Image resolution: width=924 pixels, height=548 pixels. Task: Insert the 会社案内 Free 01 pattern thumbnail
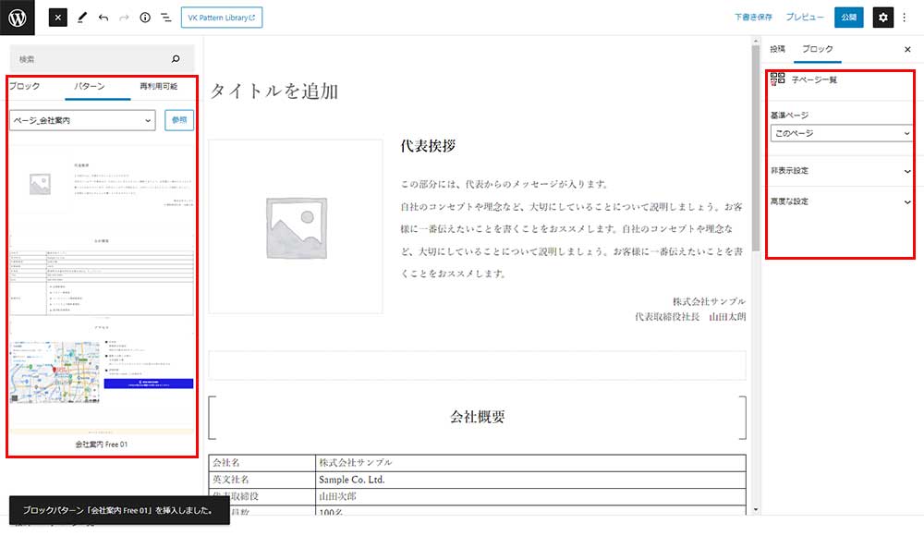point(102,291)
